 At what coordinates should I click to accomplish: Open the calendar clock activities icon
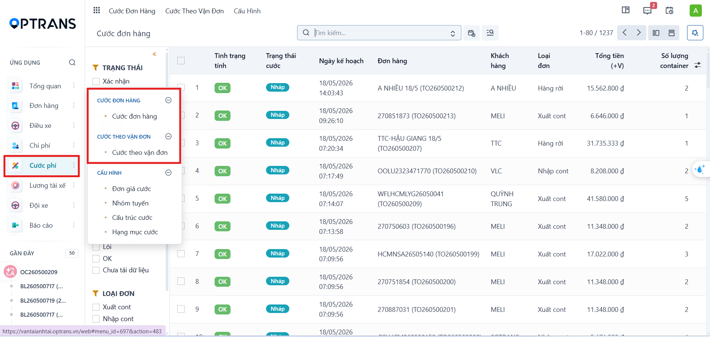pos(669,10)
